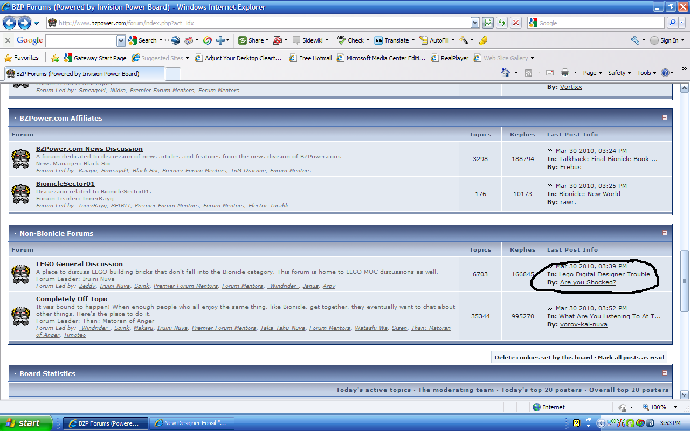
Task: Open the recent pages dropdown arrow
Action: point(36,23)
